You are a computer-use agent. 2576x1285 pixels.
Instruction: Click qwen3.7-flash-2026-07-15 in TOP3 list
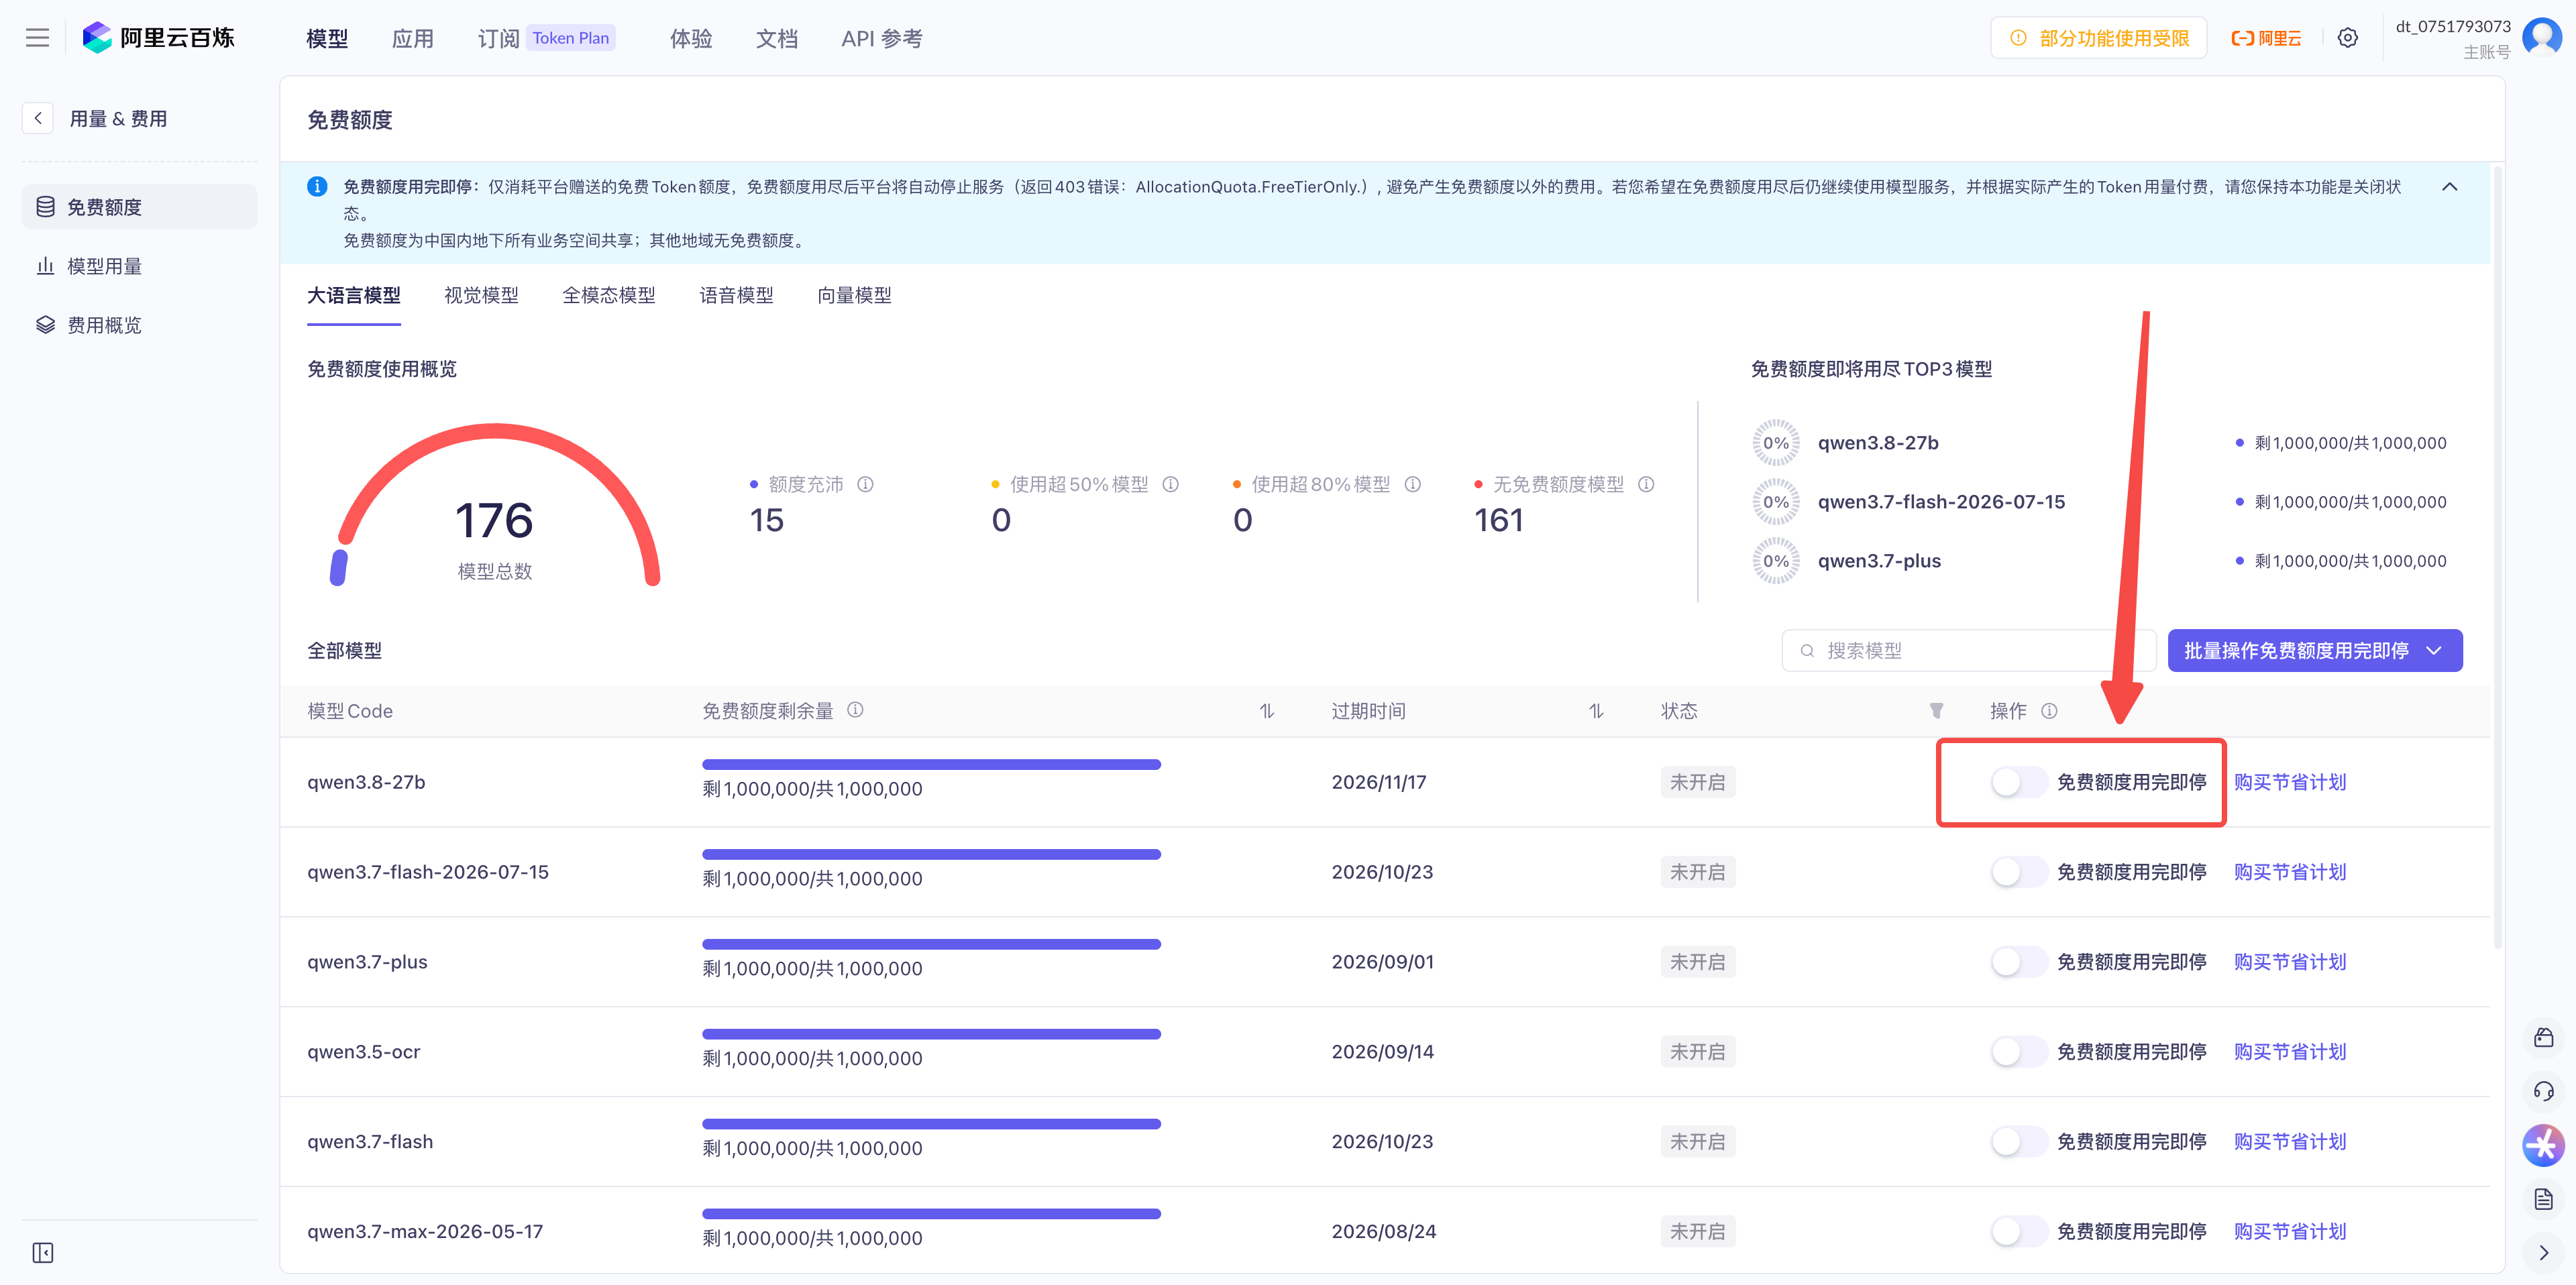click(1941, 502)
